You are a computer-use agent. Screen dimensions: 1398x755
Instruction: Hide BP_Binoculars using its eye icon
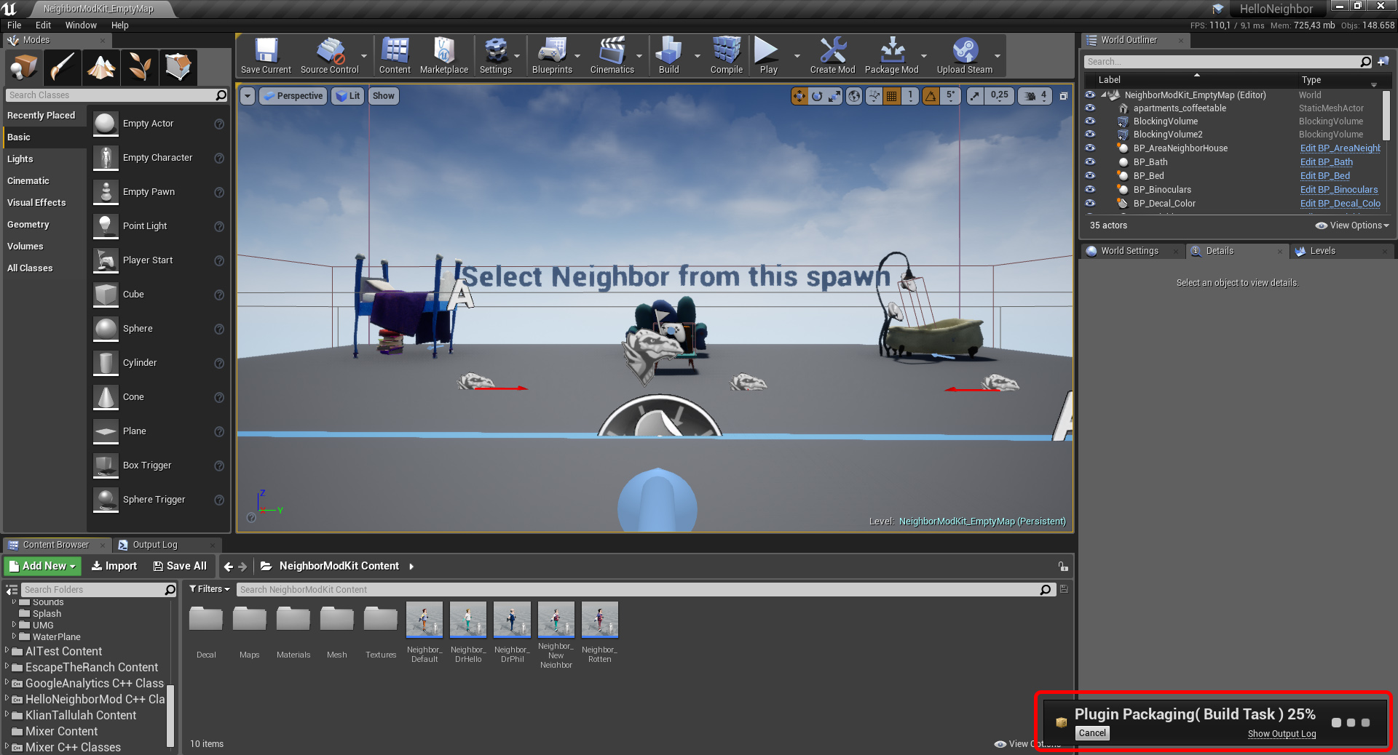coord(1090,190)
